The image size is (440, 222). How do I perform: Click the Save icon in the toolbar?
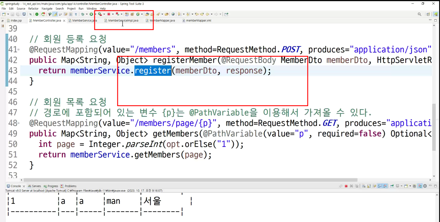pos(12,14)
